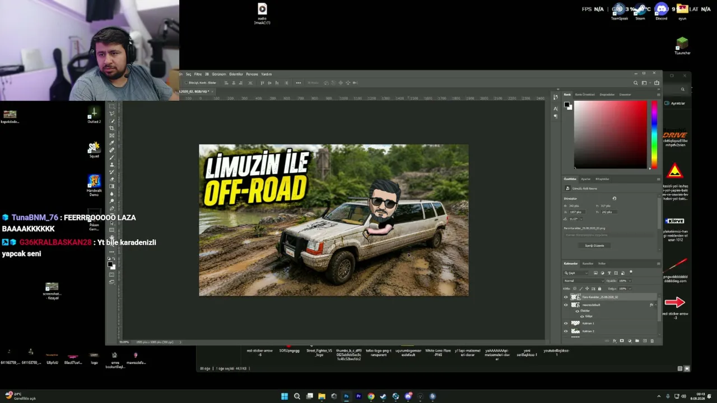Open the layer comp dropdown
Viewport: 717px width, 403px height.
point(609,235)
